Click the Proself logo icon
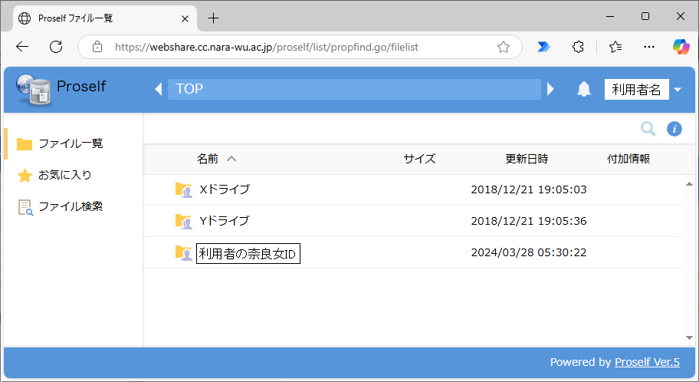Viewport: 699px width, 382px height. click(x=34, y=89)
